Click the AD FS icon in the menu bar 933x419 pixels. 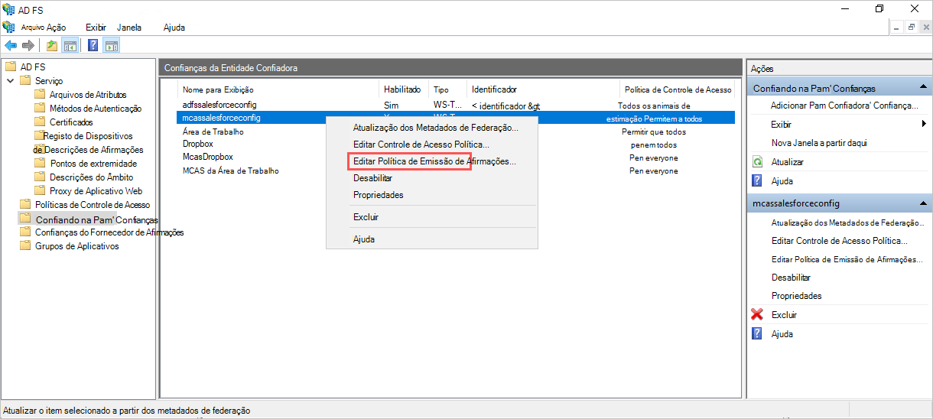tap(8, 27)
